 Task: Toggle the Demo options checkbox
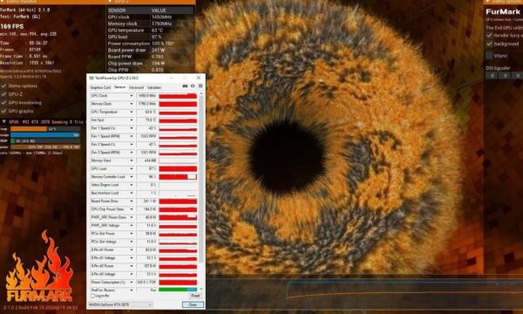click(x=3, y=86)
